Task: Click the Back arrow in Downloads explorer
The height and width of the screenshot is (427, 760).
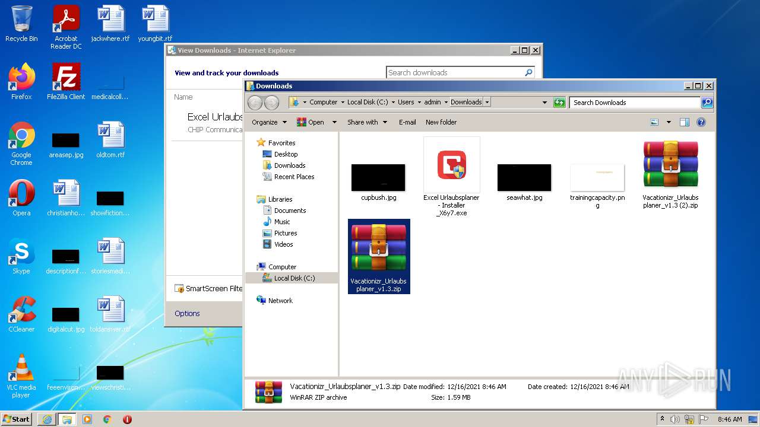Action: [x=255, y=103]
